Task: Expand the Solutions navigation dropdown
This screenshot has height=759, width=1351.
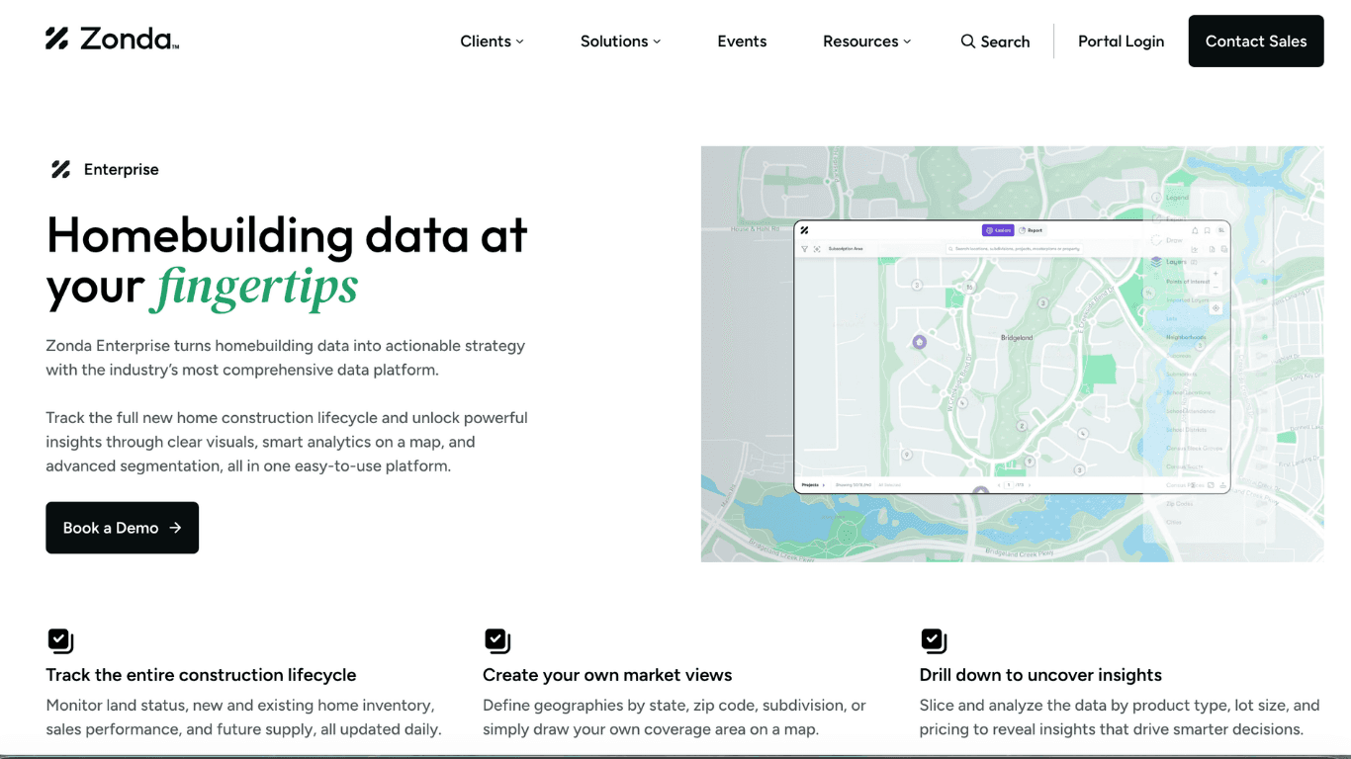Action: click(x=620, y=42)
